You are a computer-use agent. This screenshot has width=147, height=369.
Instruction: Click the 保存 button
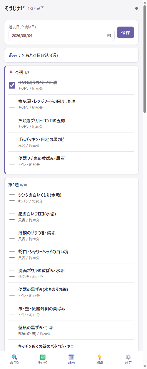(126, 32)
